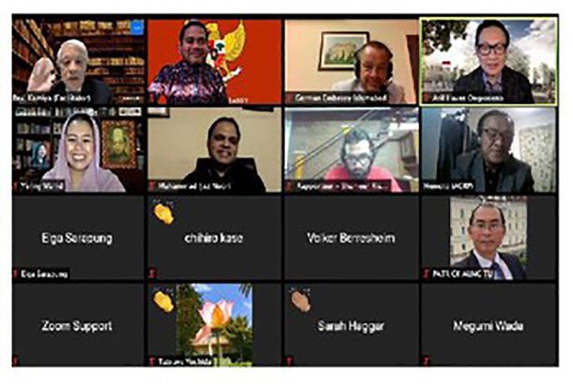Open the highlighted active speaker video tile
The image size is (573, 384).
click(x=489, y=61)
